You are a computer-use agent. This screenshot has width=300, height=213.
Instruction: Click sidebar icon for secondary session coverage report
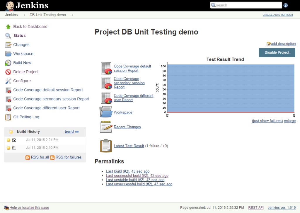click(x=8, y=99)
